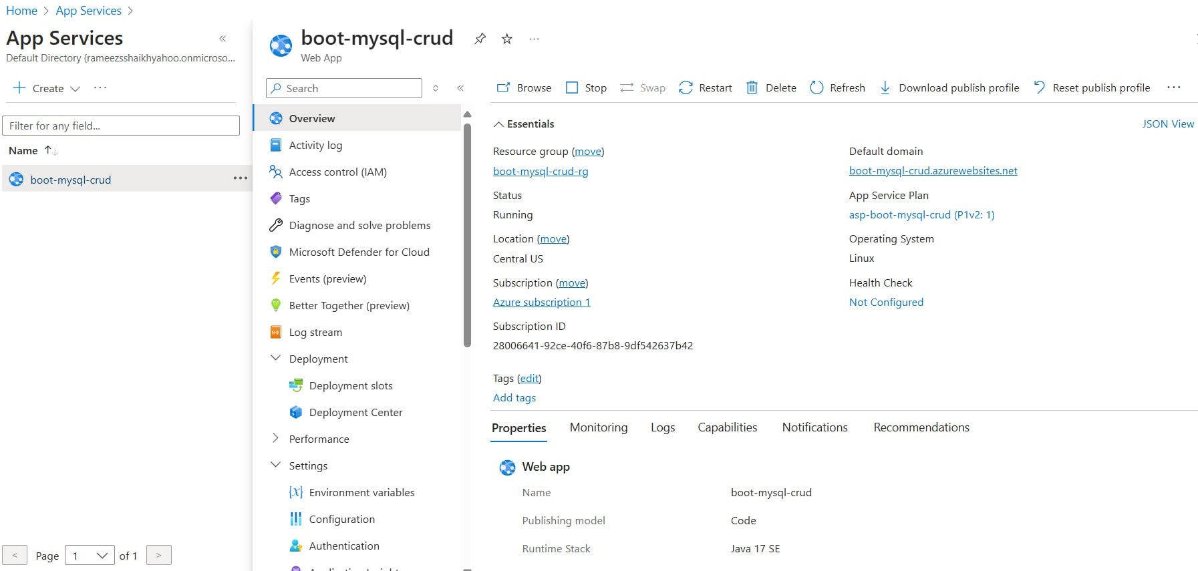Pin boot-mysql-crud to dashboard with pin icon
Viewport: 1198px width, 571px height.
pyautogui.click(x=480, y=39)
